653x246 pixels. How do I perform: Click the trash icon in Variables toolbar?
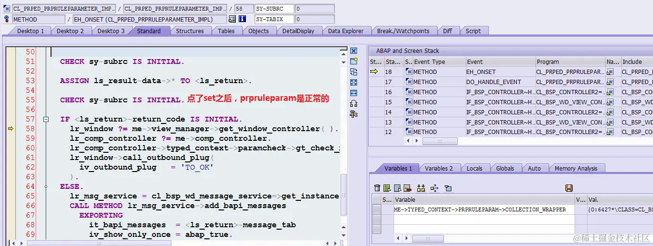point(377,188)
